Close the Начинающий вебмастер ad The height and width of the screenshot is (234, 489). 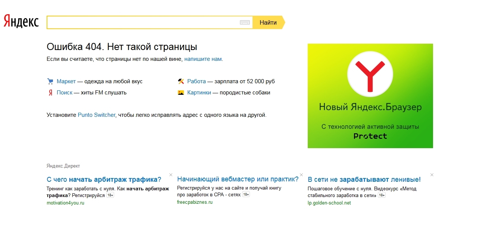click(x=301, y=175)
